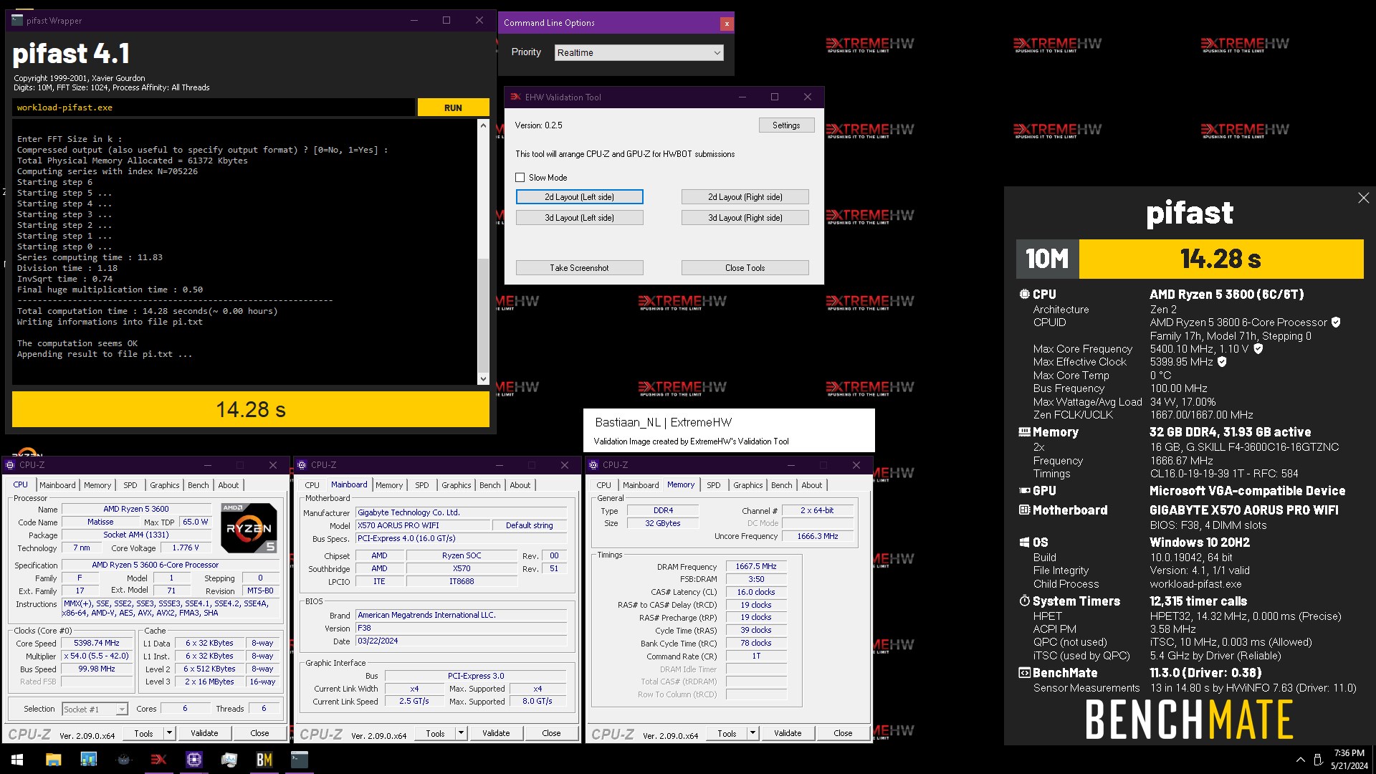Screen dimensions: 1376x774
Task: Run the pifast benchmark
Action: [453, 107]
